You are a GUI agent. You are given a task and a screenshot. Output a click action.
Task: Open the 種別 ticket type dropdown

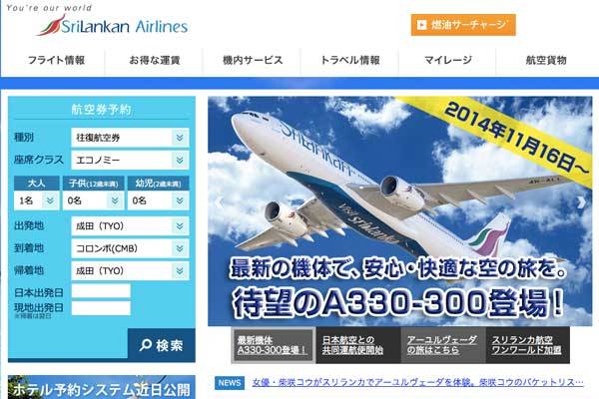130,138
